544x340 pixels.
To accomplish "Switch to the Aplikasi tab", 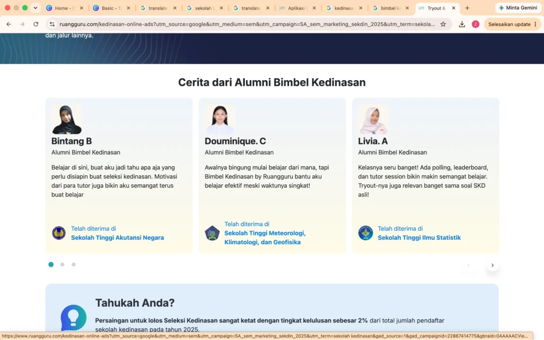I will (x=297, y=8).
